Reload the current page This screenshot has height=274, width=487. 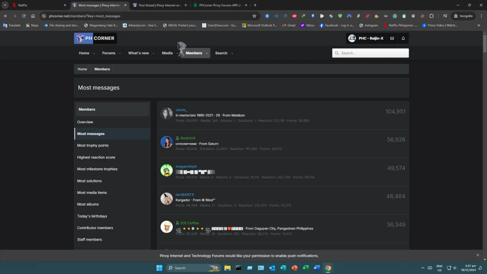point(24,16)
